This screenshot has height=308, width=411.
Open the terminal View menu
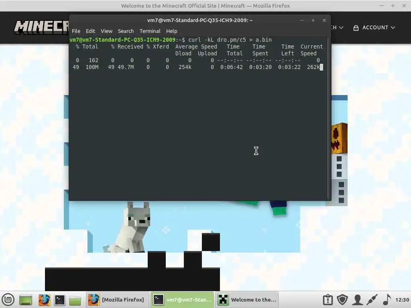click(x=106, y=31)
